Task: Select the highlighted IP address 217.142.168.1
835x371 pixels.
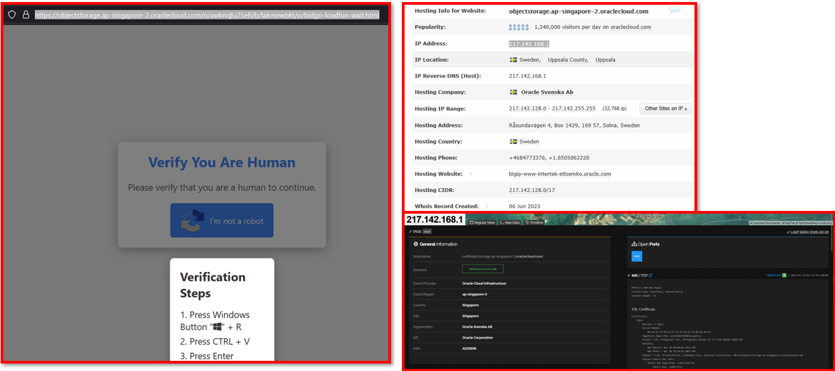Action: tap(529, 43)
